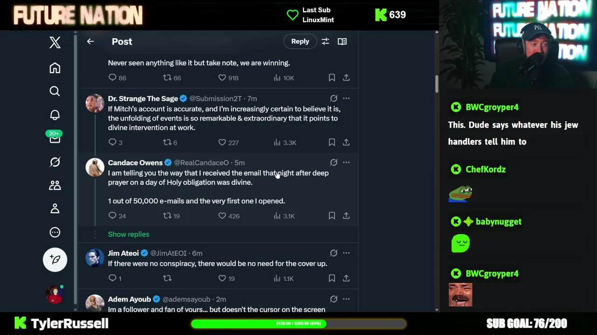
Task: Open the three-dot menu on Jim Ateoi's reply
Action: click(346, 253)
